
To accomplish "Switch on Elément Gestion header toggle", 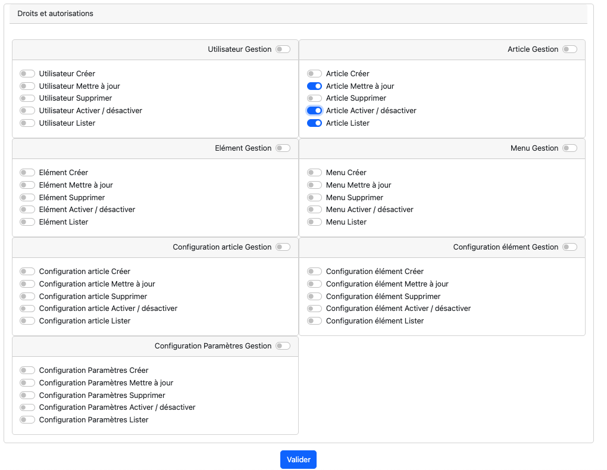I will coord(283,148).
